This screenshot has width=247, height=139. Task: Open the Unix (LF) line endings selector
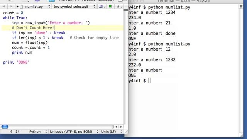(112, 132)
